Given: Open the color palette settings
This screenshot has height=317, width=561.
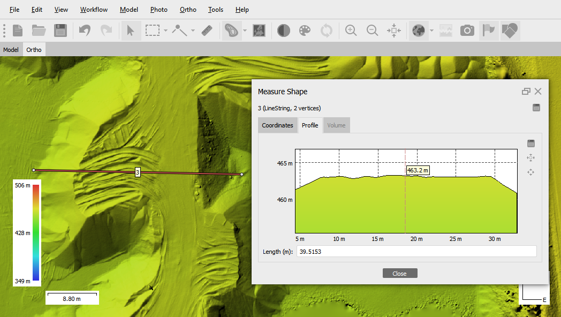Looking at the screenshot, I should [x=305, y=31].
